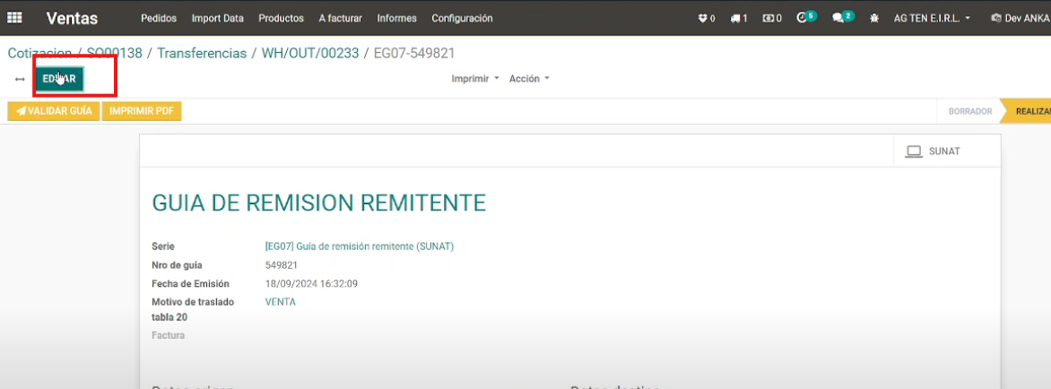1051x389 pixels.
Task: Go to Cotizacion breadcrumb
Action: point(39,53)
